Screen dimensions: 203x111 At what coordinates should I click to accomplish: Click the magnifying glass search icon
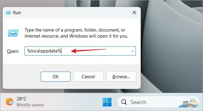pos(124,102)
